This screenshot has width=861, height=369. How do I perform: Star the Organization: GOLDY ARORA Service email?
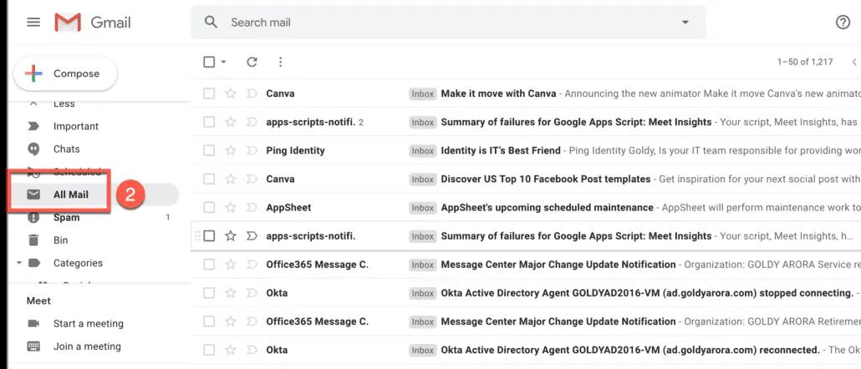coord(231,265)
